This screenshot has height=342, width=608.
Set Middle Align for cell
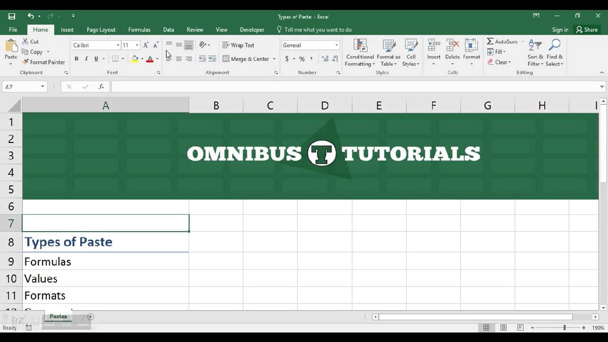(x=179, y=45)
